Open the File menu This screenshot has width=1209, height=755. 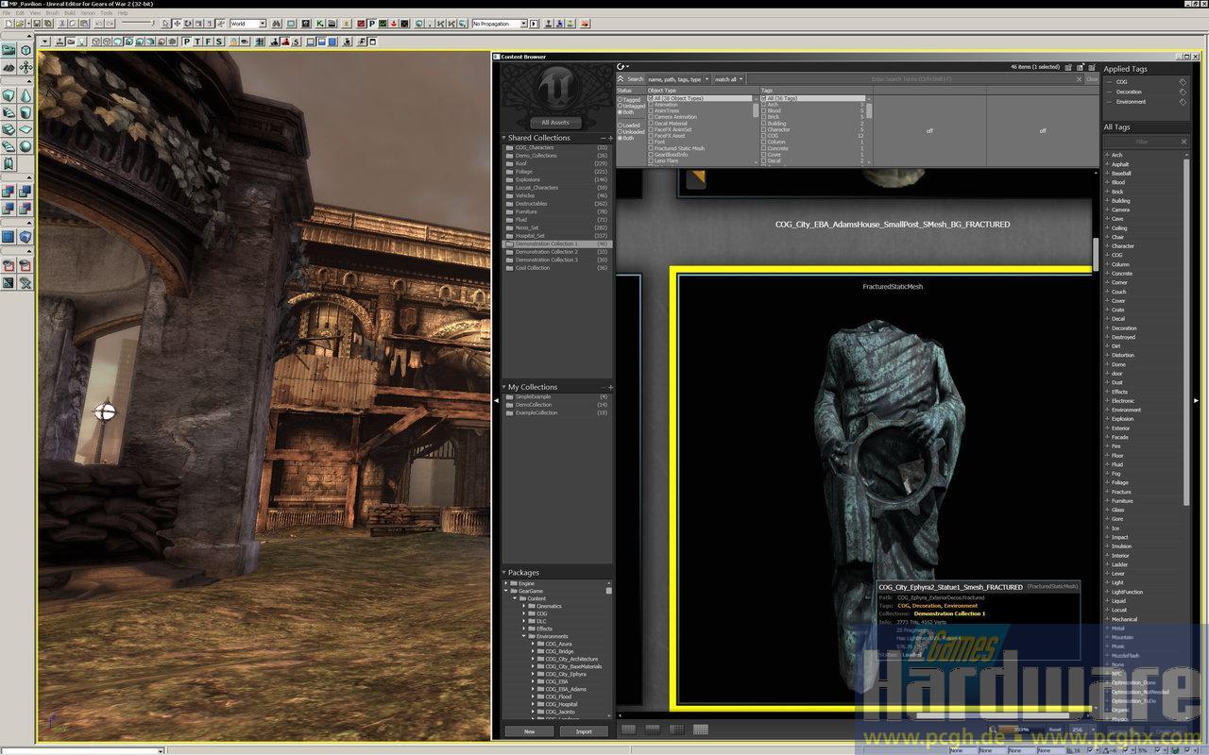point(6,13)
